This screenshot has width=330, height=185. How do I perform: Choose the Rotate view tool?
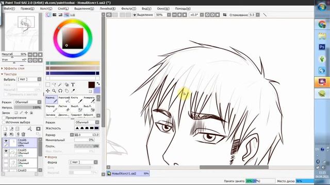(x=60, y=91)
